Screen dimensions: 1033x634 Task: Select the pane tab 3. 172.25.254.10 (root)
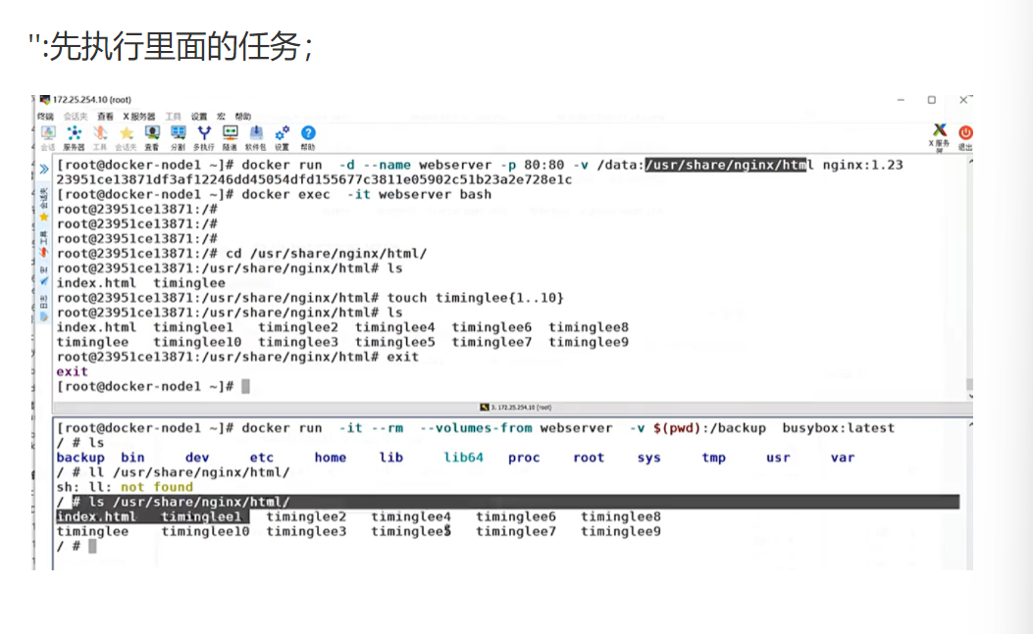(x=516, y=408)
